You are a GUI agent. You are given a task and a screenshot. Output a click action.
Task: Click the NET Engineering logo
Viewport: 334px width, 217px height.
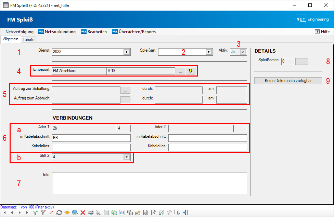312,19
